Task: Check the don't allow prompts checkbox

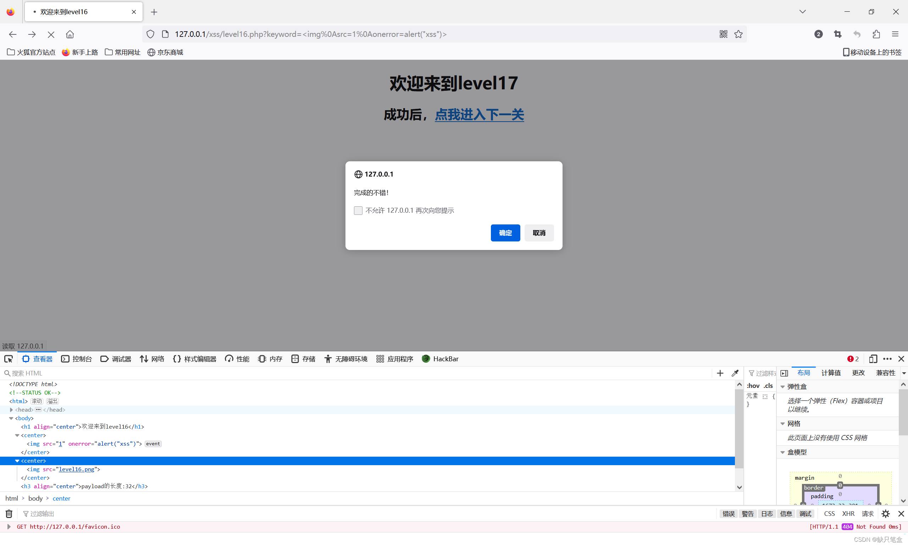Action: tap(358, 211)
